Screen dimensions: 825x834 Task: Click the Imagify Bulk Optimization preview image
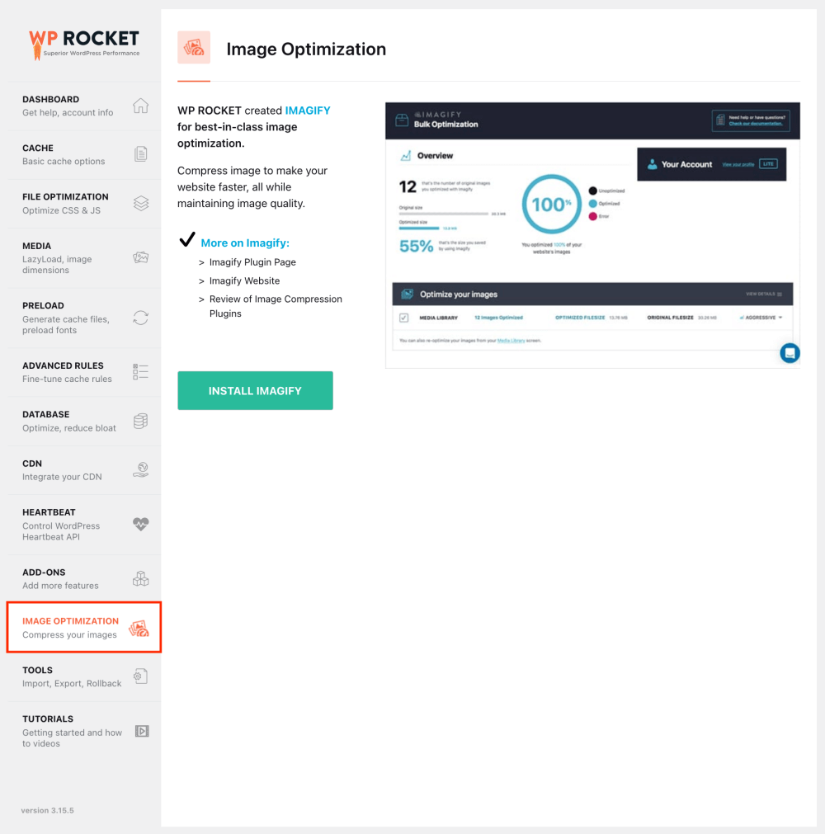(592, 233)
